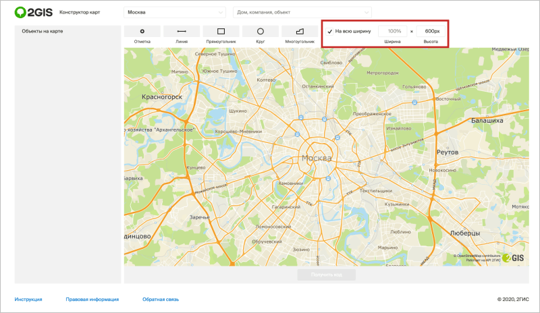
Task: Select the Многоугольник polygon tool
Action: tap(300, 31)
